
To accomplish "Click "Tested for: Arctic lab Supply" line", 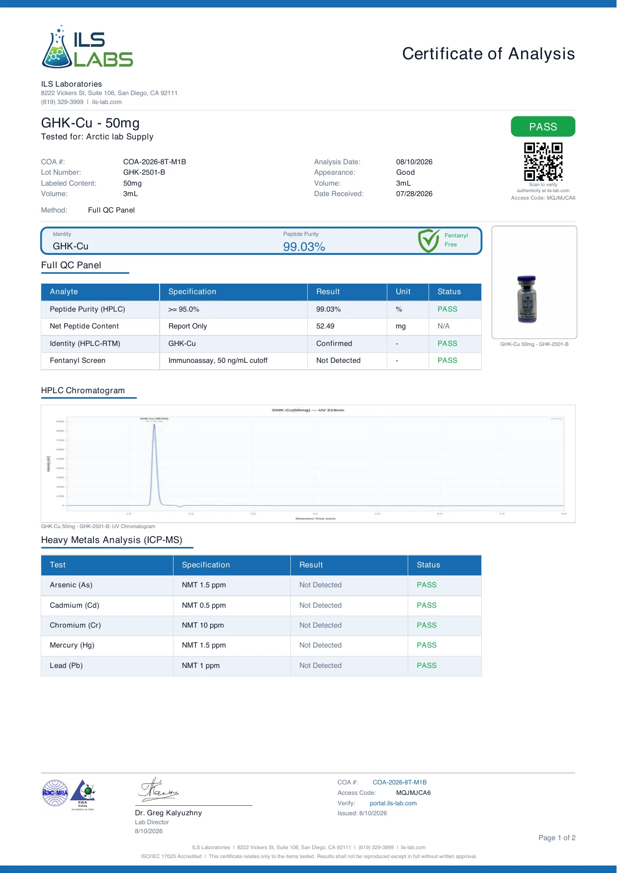I will coord(97,137).
